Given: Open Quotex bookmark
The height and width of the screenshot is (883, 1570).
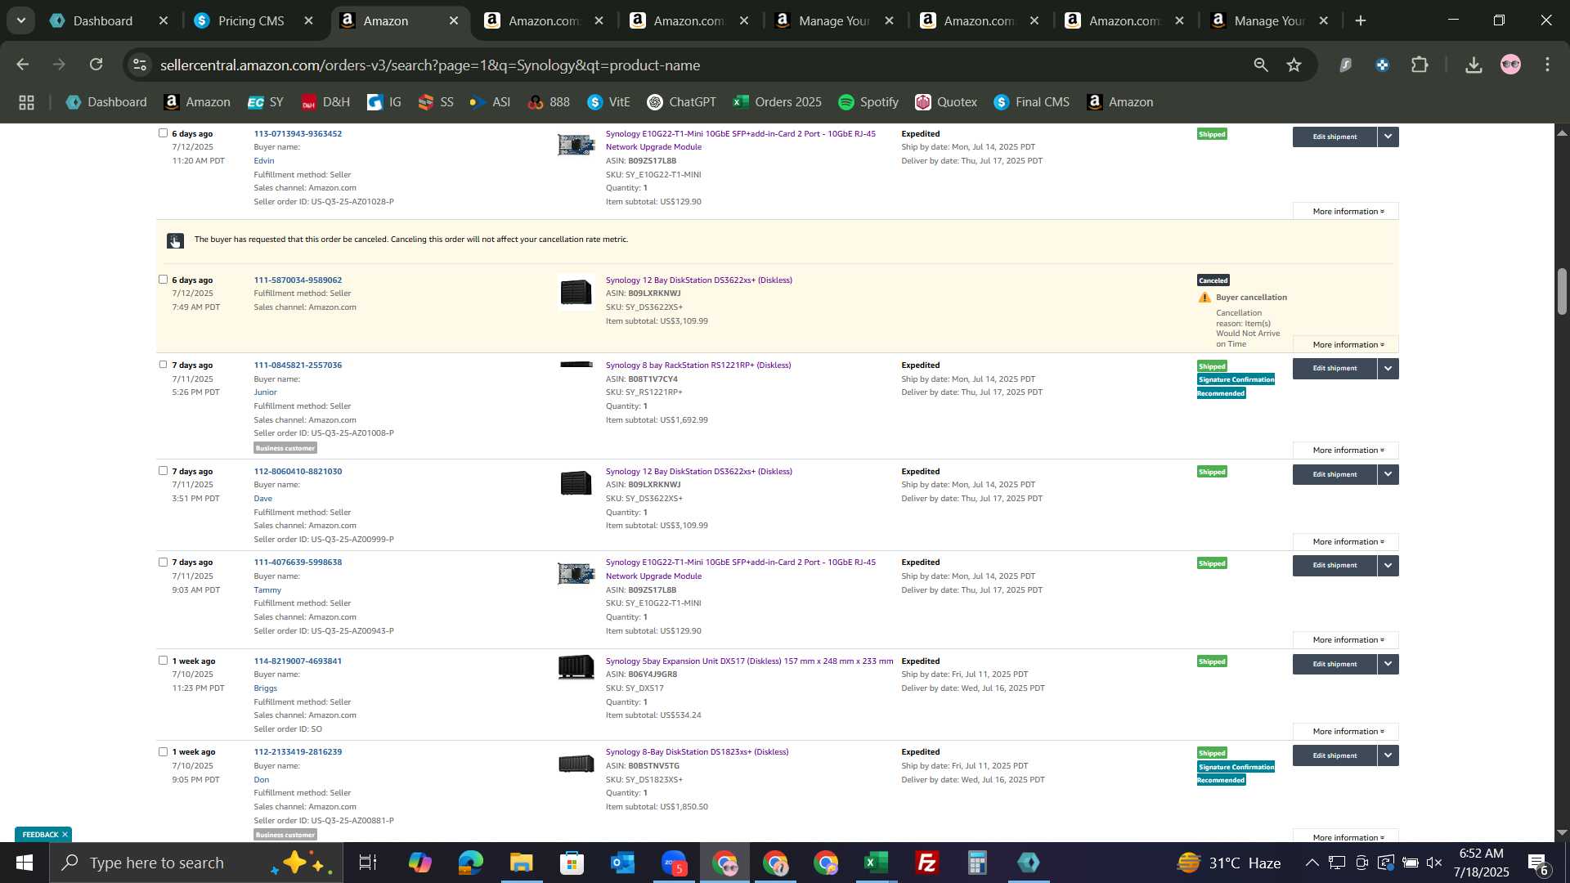Looking at the screenshot, I should click(946, 102).
